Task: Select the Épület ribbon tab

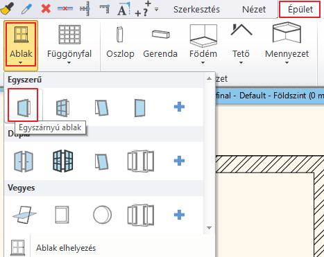Action: tap(300, 9)
